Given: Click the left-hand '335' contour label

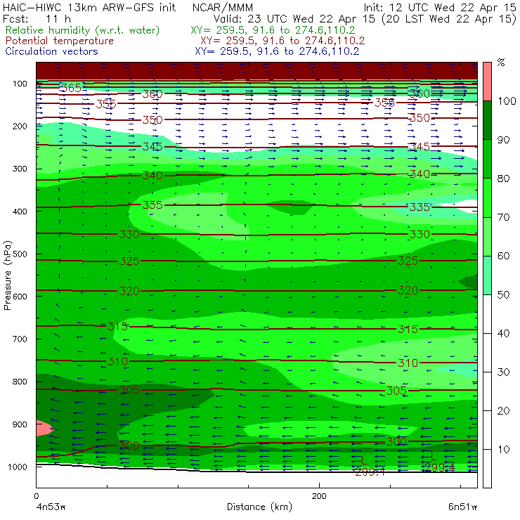Looking at the screenshot, I should point(152,205).
